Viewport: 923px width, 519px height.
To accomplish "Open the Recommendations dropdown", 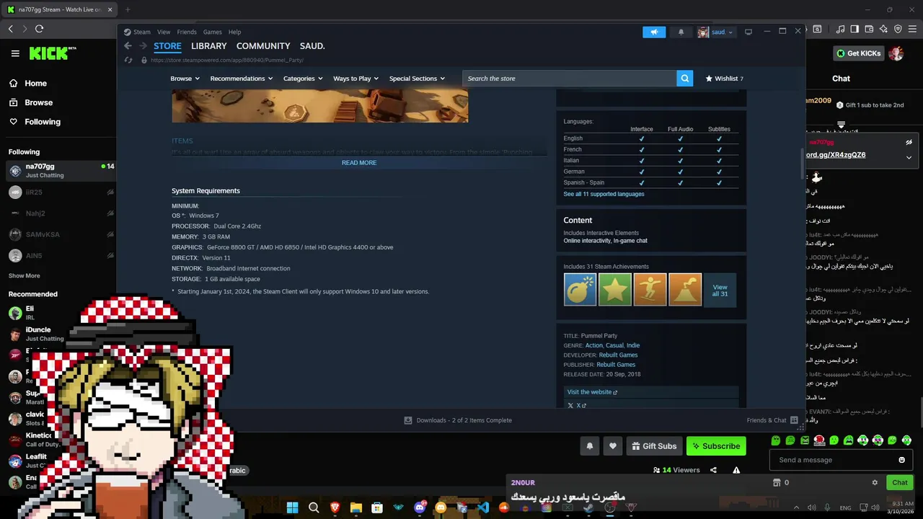I will [242, 79].
